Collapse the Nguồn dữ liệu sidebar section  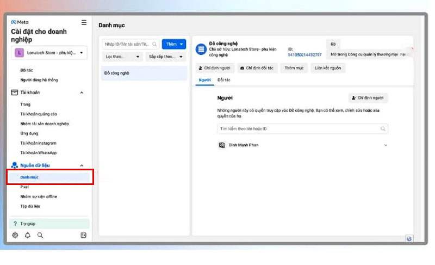(82, 165)
